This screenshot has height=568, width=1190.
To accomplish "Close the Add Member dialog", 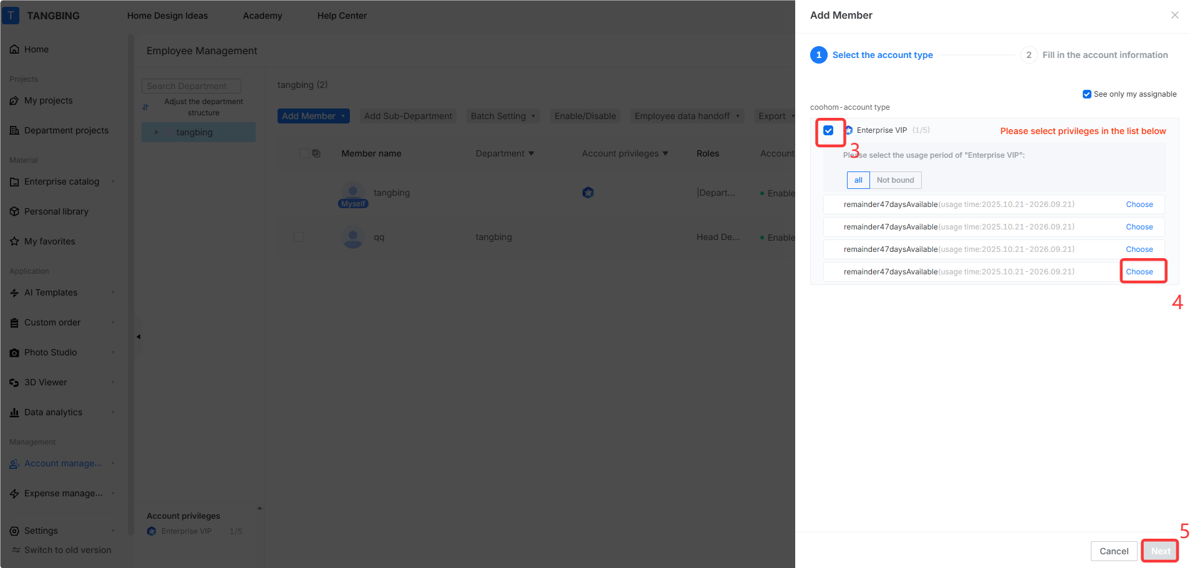I will pos(1174,15).
